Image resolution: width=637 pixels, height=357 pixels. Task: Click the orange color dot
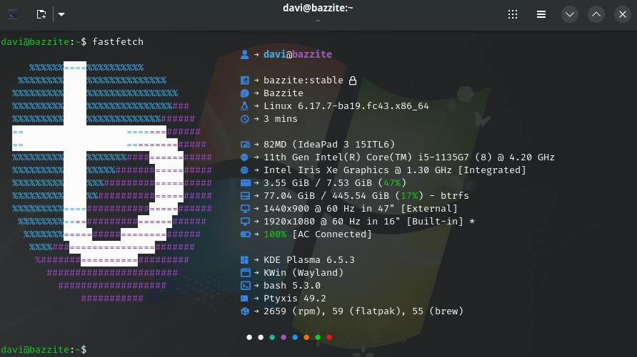pos(306,337)
